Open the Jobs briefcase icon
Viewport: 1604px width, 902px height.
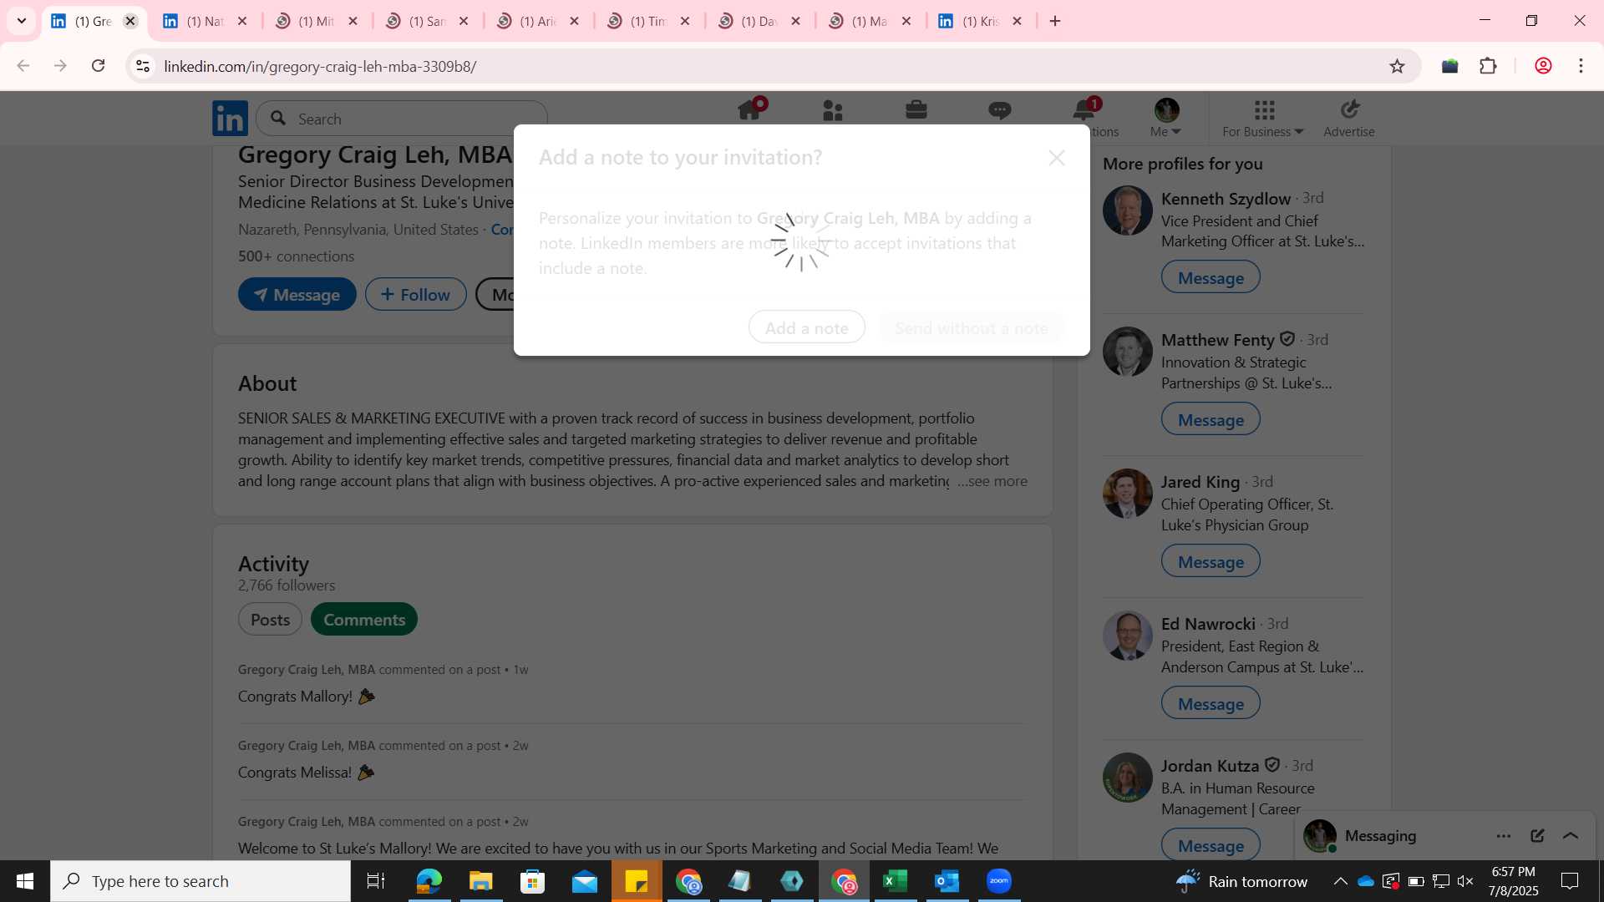(x=916, y=110)
